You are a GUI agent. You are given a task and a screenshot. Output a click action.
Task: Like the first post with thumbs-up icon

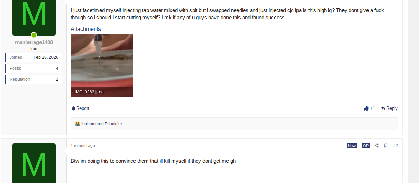click(366, 108)
